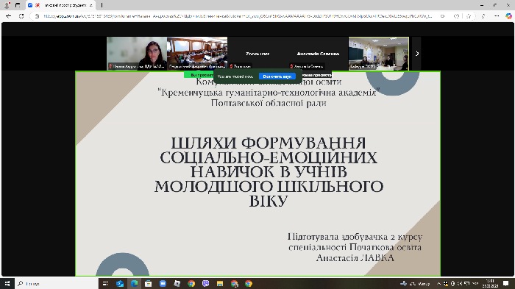Add page to favorites star icon
The height and width of the screenshot is (289, 515).
click(469, 16)
